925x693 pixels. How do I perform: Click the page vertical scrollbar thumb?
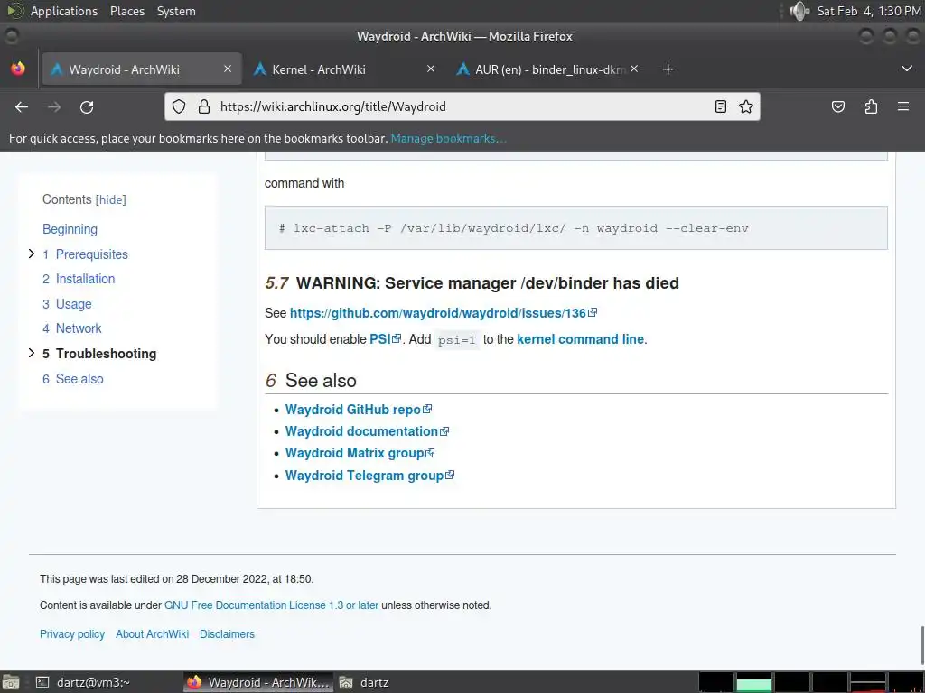(x=921, y=646)
